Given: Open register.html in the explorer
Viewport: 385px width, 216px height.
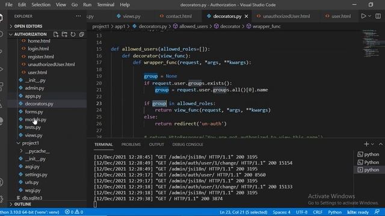Looking at the screenshot, I should 41,56.
